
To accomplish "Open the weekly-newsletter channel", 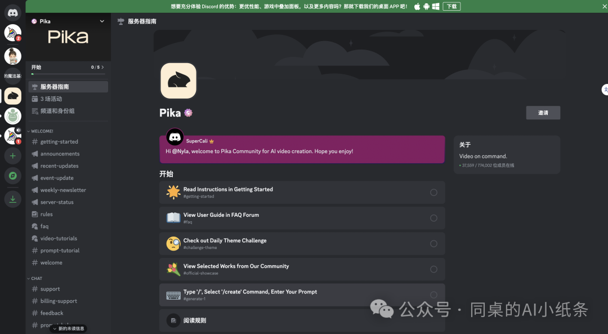I will pyautogui.click(x=68, y=190).
